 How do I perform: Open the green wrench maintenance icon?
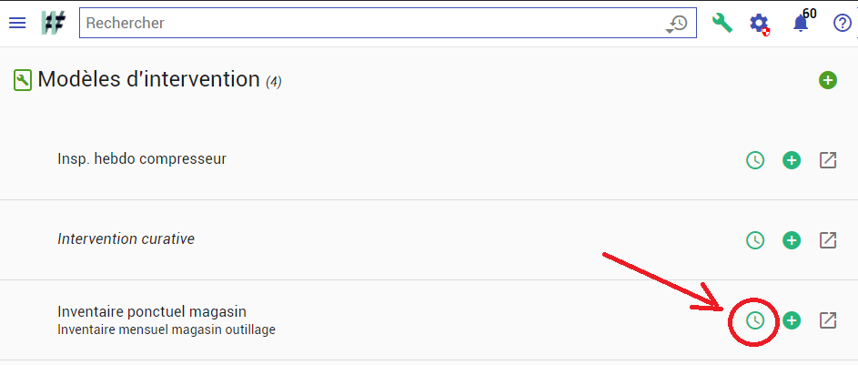(722, 23)
